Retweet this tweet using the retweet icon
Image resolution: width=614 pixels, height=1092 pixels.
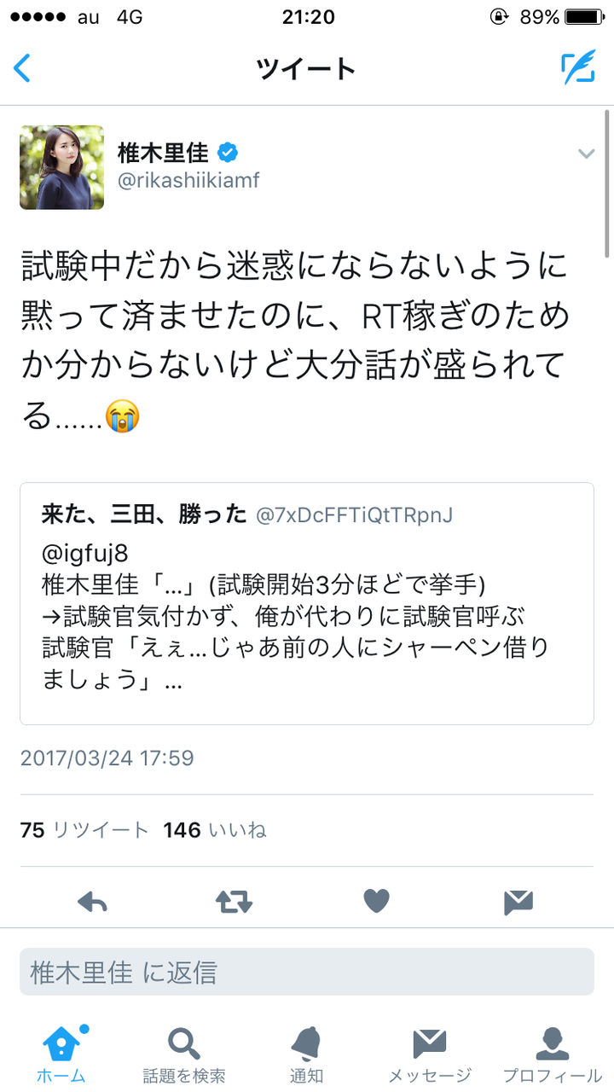pyautogui.click(x=234, y=902)
